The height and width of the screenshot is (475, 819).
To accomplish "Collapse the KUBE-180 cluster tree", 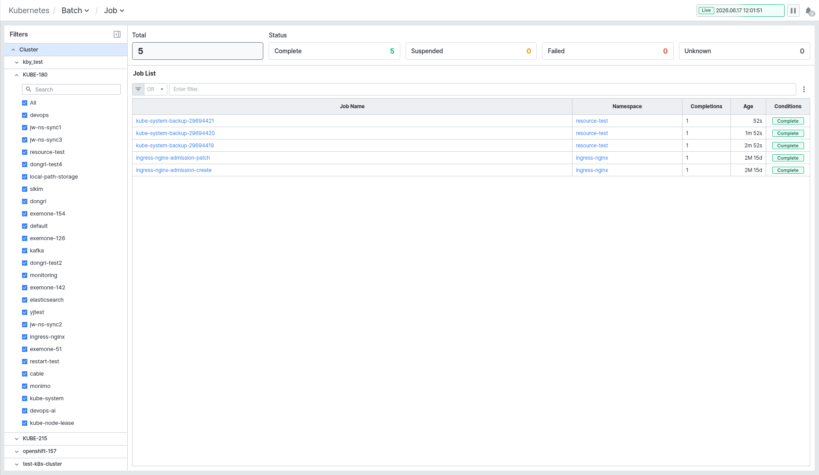I will tap(17, 75).
